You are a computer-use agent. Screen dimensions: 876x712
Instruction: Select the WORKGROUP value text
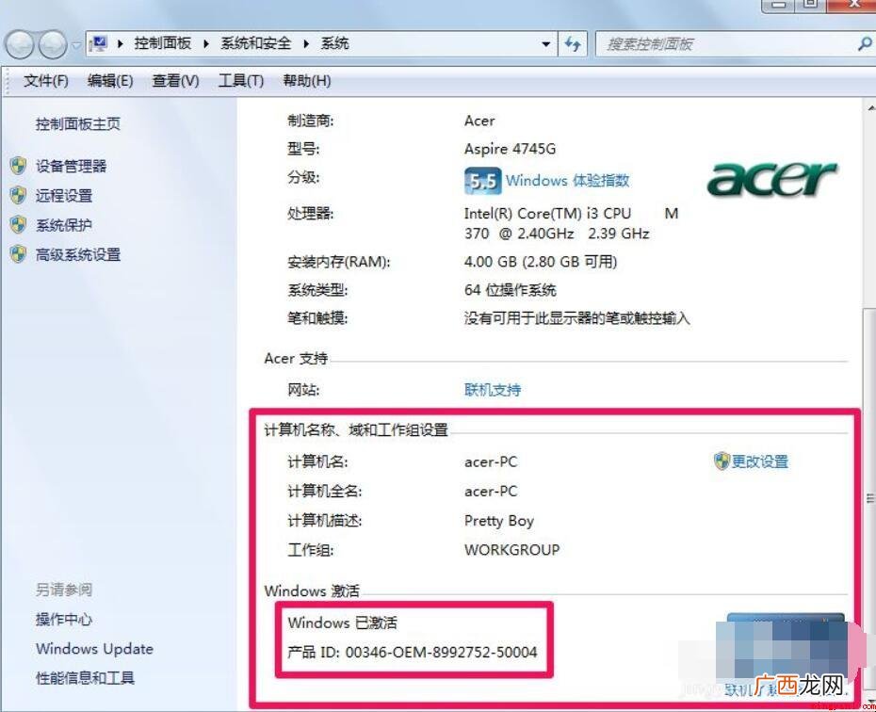pyautogui.click(x=511, y=550)
